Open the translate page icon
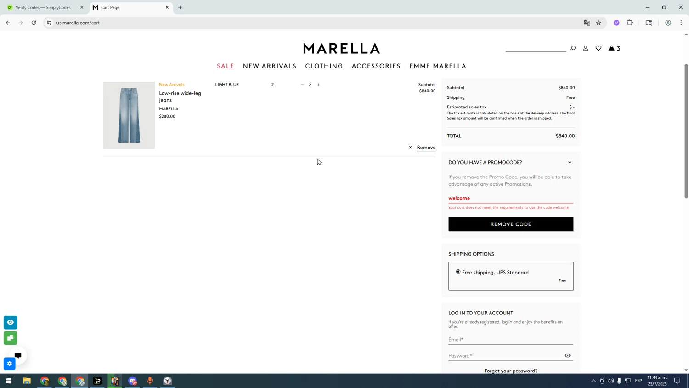 (x=587, y=23)
